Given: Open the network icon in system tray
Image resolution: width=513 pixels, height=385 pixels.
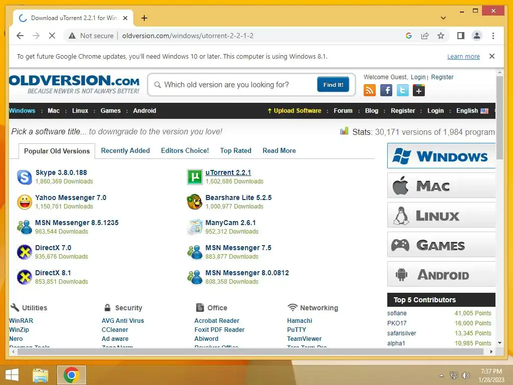Looking at the screenshot, I should [x=454, y=375].
